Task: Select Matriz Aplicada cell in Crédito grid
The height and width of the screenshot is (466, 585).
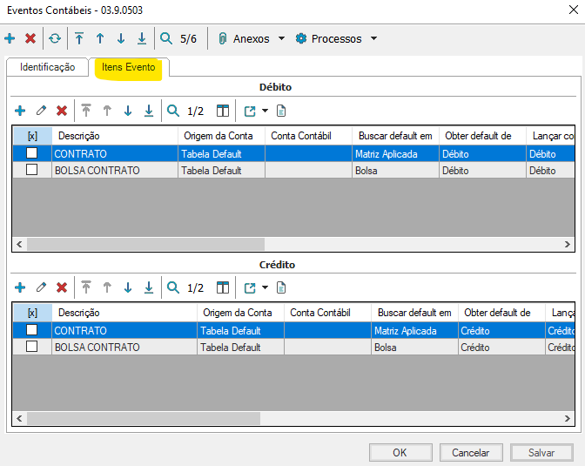Action: click(x=414, y=330)
